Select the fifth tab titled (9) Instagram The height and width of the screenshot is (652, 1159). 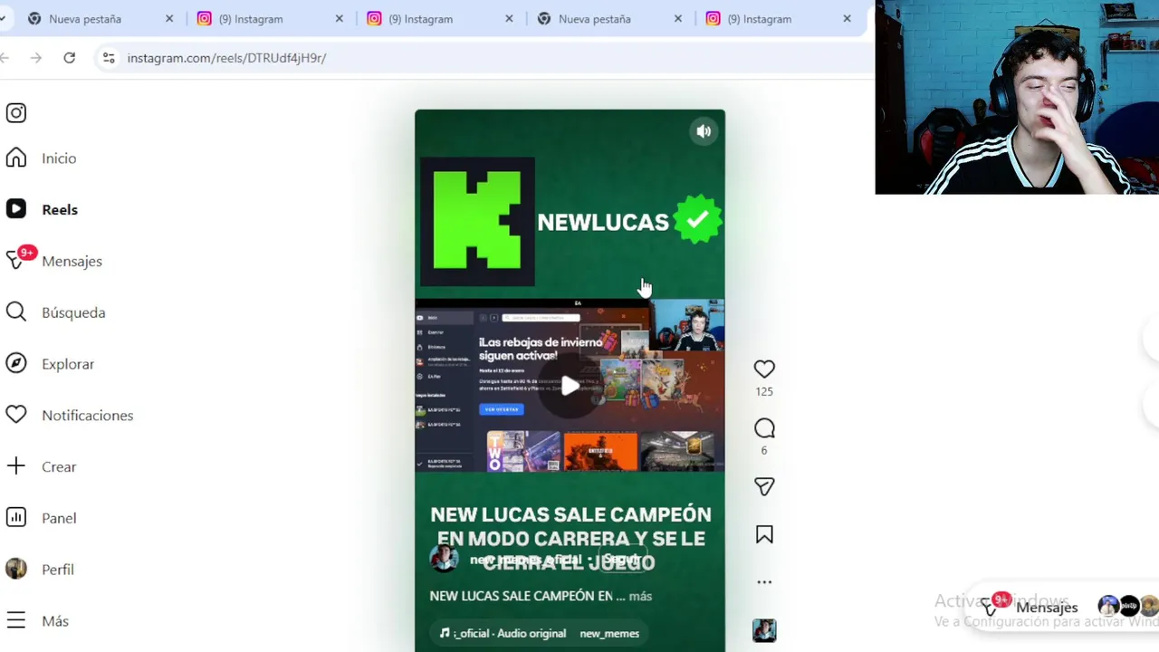point(760,18)
